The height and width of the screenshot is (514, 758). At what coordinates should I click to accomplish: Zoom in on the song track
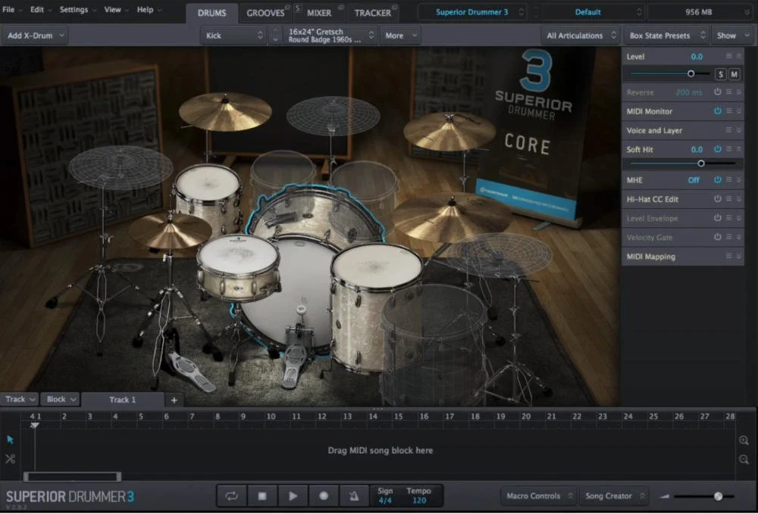click(x=744, y=440)
